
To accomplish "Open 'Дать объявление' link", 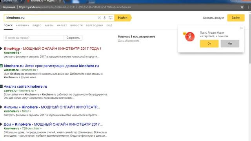I will click(x=129, y=41).
